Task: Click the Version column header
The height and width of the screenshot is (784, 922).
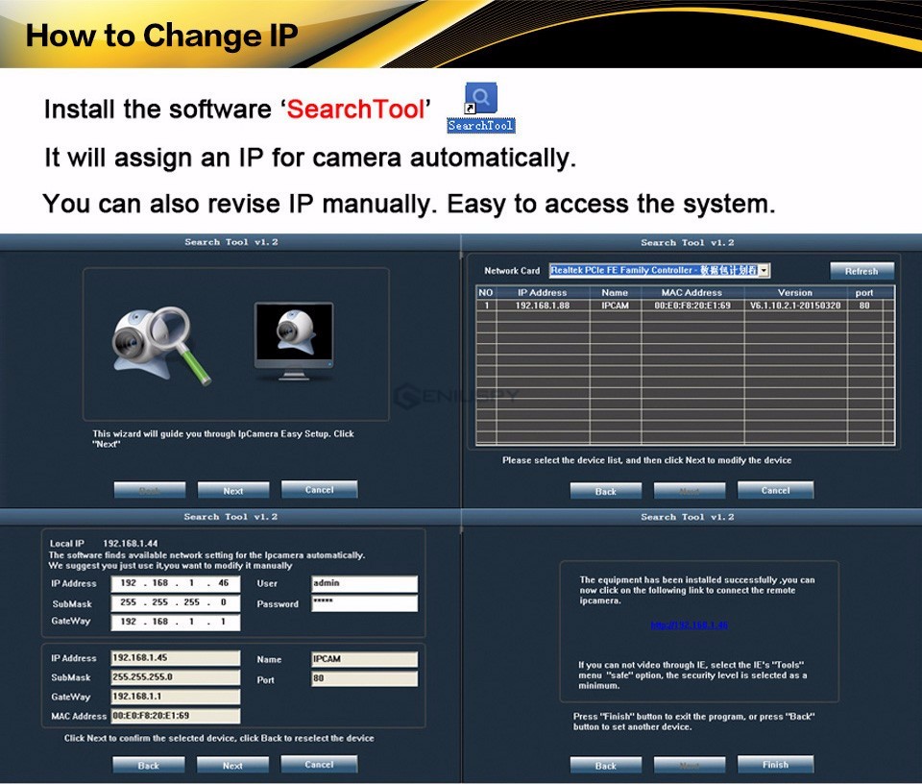Action: (x=794, y=292)
